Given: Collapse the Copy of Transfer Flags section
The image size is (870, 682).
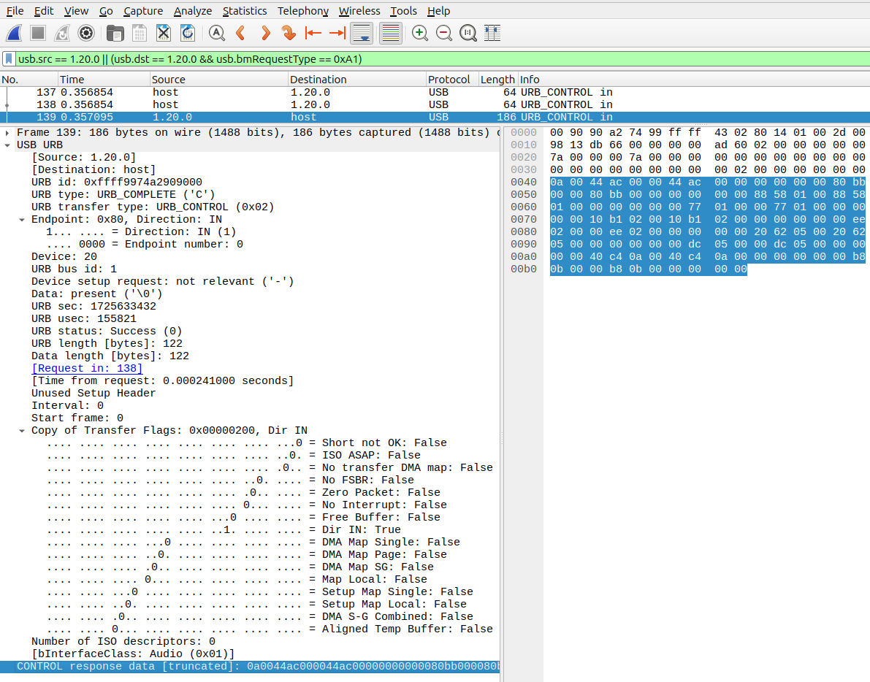Looking at the screenshot, I should tap(21, 429).
